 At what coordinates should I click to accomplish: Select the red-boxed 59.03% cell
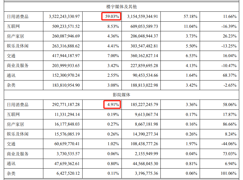(x=111, y=17)
